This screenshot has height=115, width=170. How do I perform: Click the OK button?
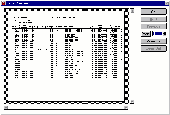(x=154, y=12)
